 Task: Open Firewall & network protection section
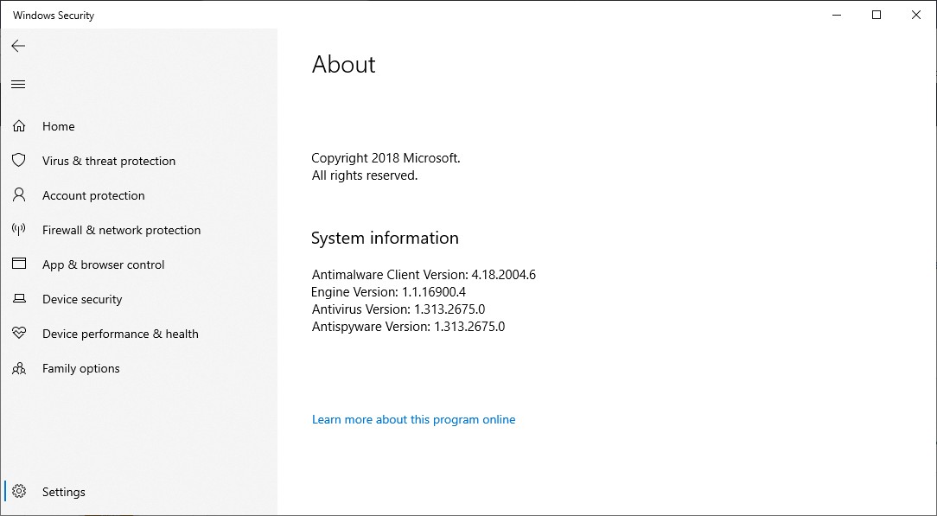click(121, 230)
